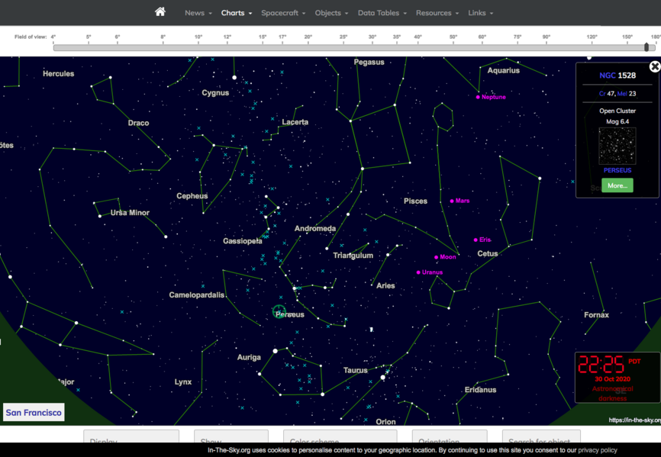
Task: Close the NGC 1528 info panel
Action: point(655,66)
